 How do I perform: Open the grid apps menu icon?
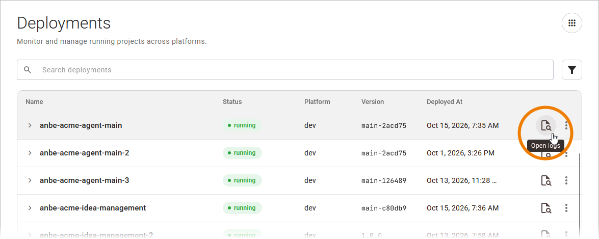572,23
